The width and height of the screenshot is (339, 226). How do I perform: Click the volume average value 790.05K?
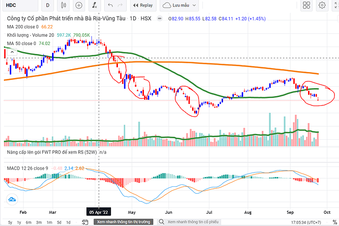82,35
